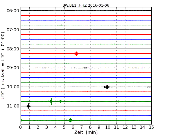
Task: Click the tallest green burst near minute 3.5
Action: point(51,101)
